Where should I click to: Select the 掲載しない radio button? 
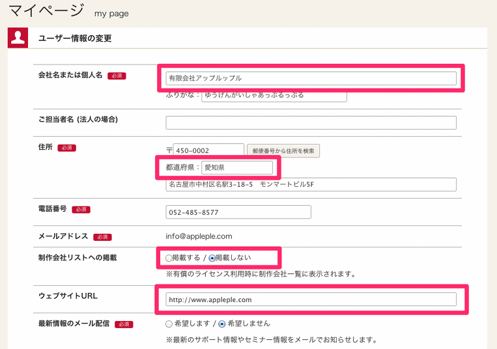212,258
